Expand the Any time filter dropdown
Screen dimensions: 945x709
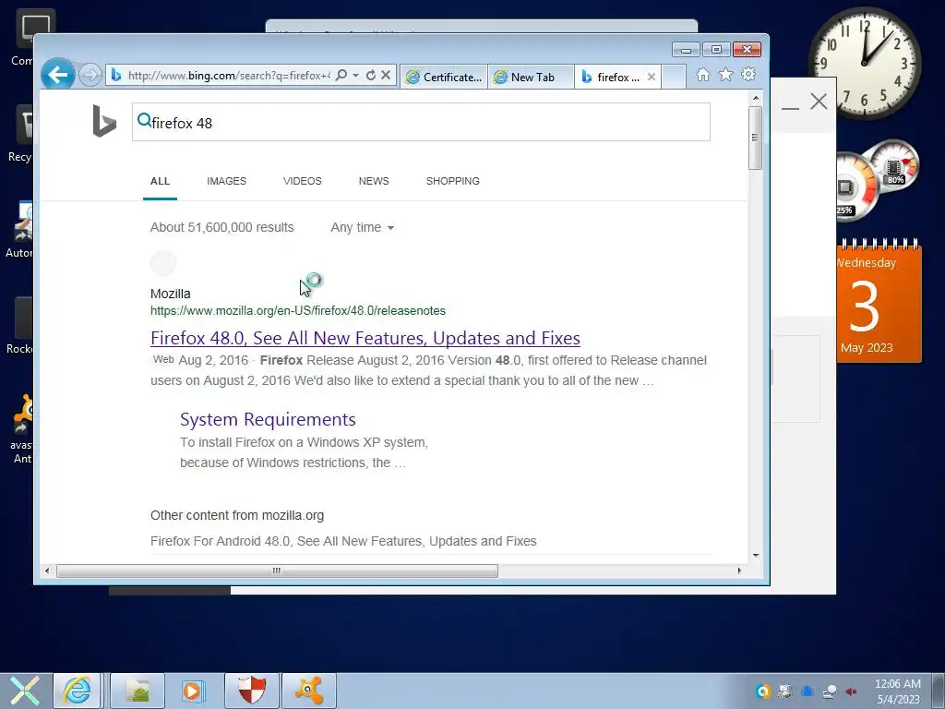(x=362, y=227)
